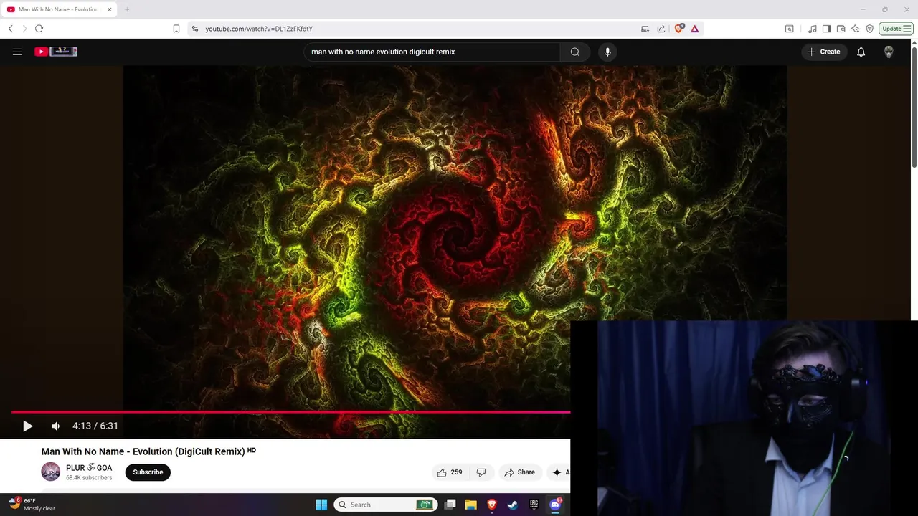Toggle the browser sidebar panel

[x=827, y=29]
